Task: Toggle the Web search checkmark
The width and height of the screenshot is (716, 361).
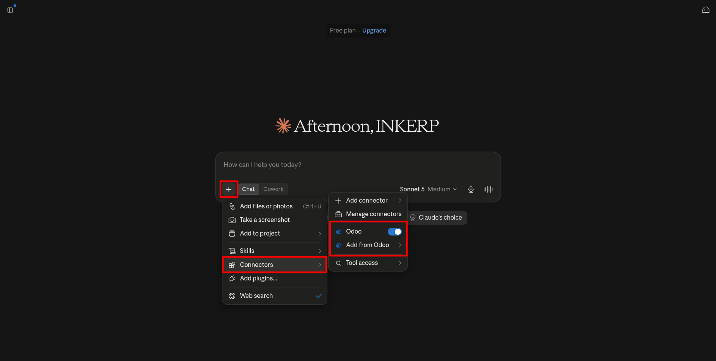Action: pos(319,296)
